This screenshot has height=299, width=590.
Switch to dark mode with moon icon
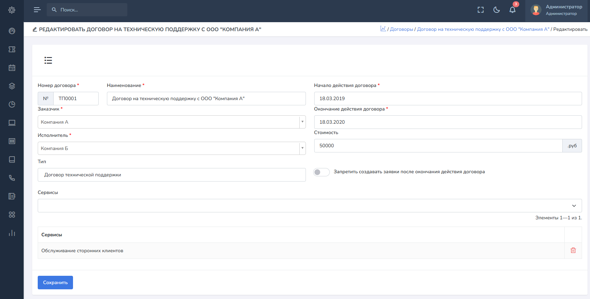pyautogui.click(x=497, y=10)
